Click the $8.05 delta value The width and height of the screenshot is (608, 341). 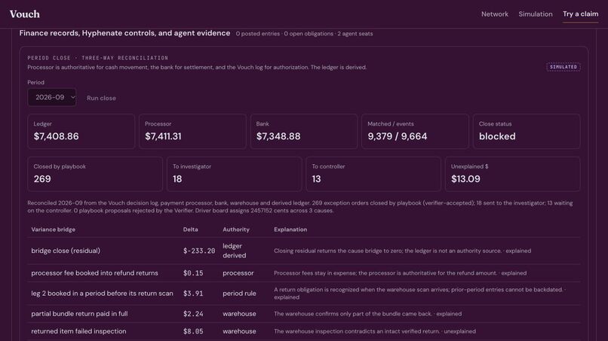(193, 331)
